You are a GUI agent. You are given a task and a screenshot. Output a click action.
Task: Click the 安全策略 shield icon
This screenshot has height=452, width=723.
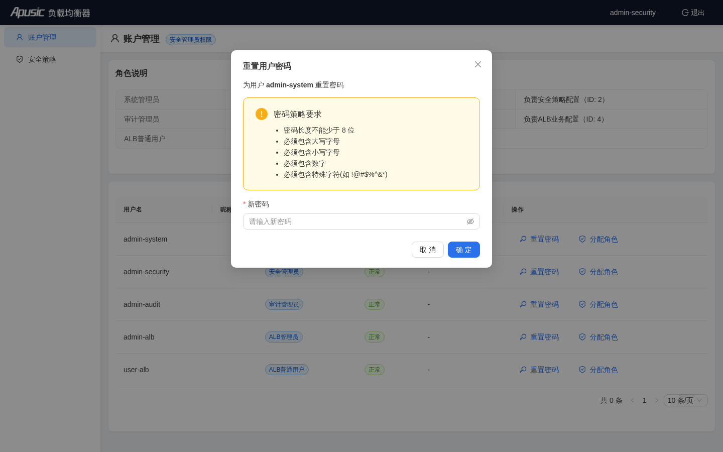(20, 59)
